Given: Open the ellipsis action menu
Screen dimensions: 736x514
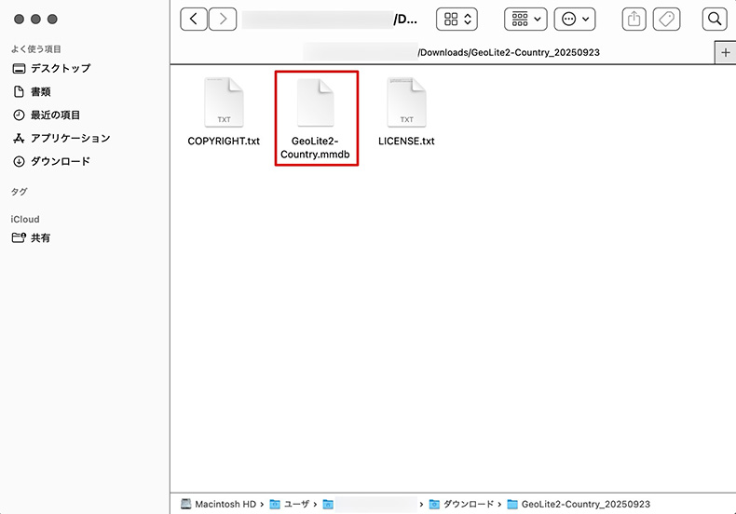Looking at the screenshot, I should point(575,20).
